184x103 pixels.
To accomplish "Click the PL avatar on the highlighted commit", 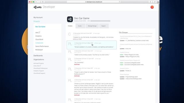I will (70, 44).
